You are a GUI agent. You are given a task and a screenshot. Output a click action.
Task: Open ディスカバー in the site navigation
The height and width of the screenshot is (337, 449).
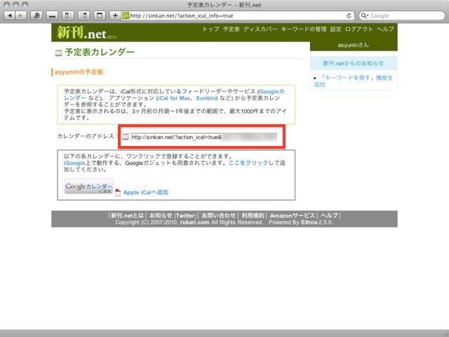[260, 29]
